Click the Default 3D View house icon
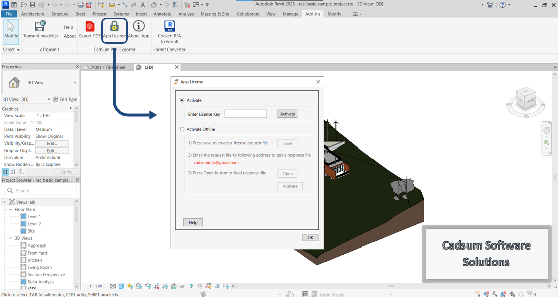This screenshot has width=559, height=297. 153,5
